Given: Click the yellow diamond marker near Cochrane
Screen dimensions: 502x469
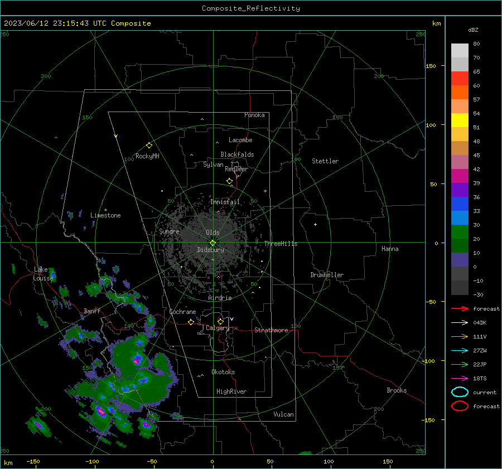Looking at the screenshot, I should [x=191, y=322].
